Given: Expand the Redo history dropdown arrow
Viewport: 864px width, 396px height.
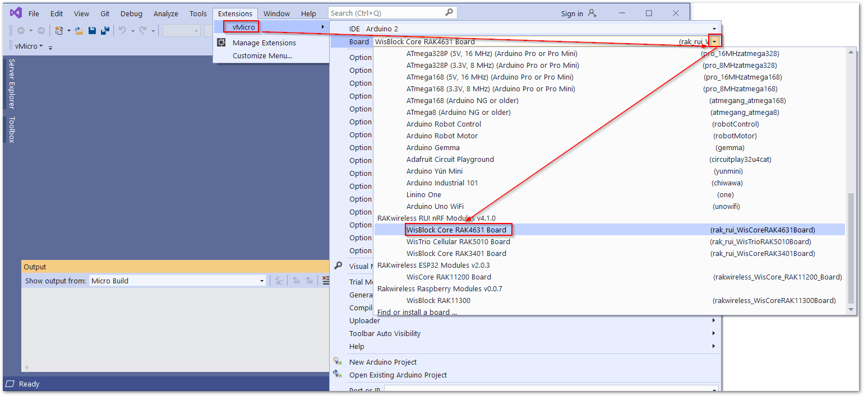Looking at the screenshot, I should pyautogui.click(x=153, y=31).
